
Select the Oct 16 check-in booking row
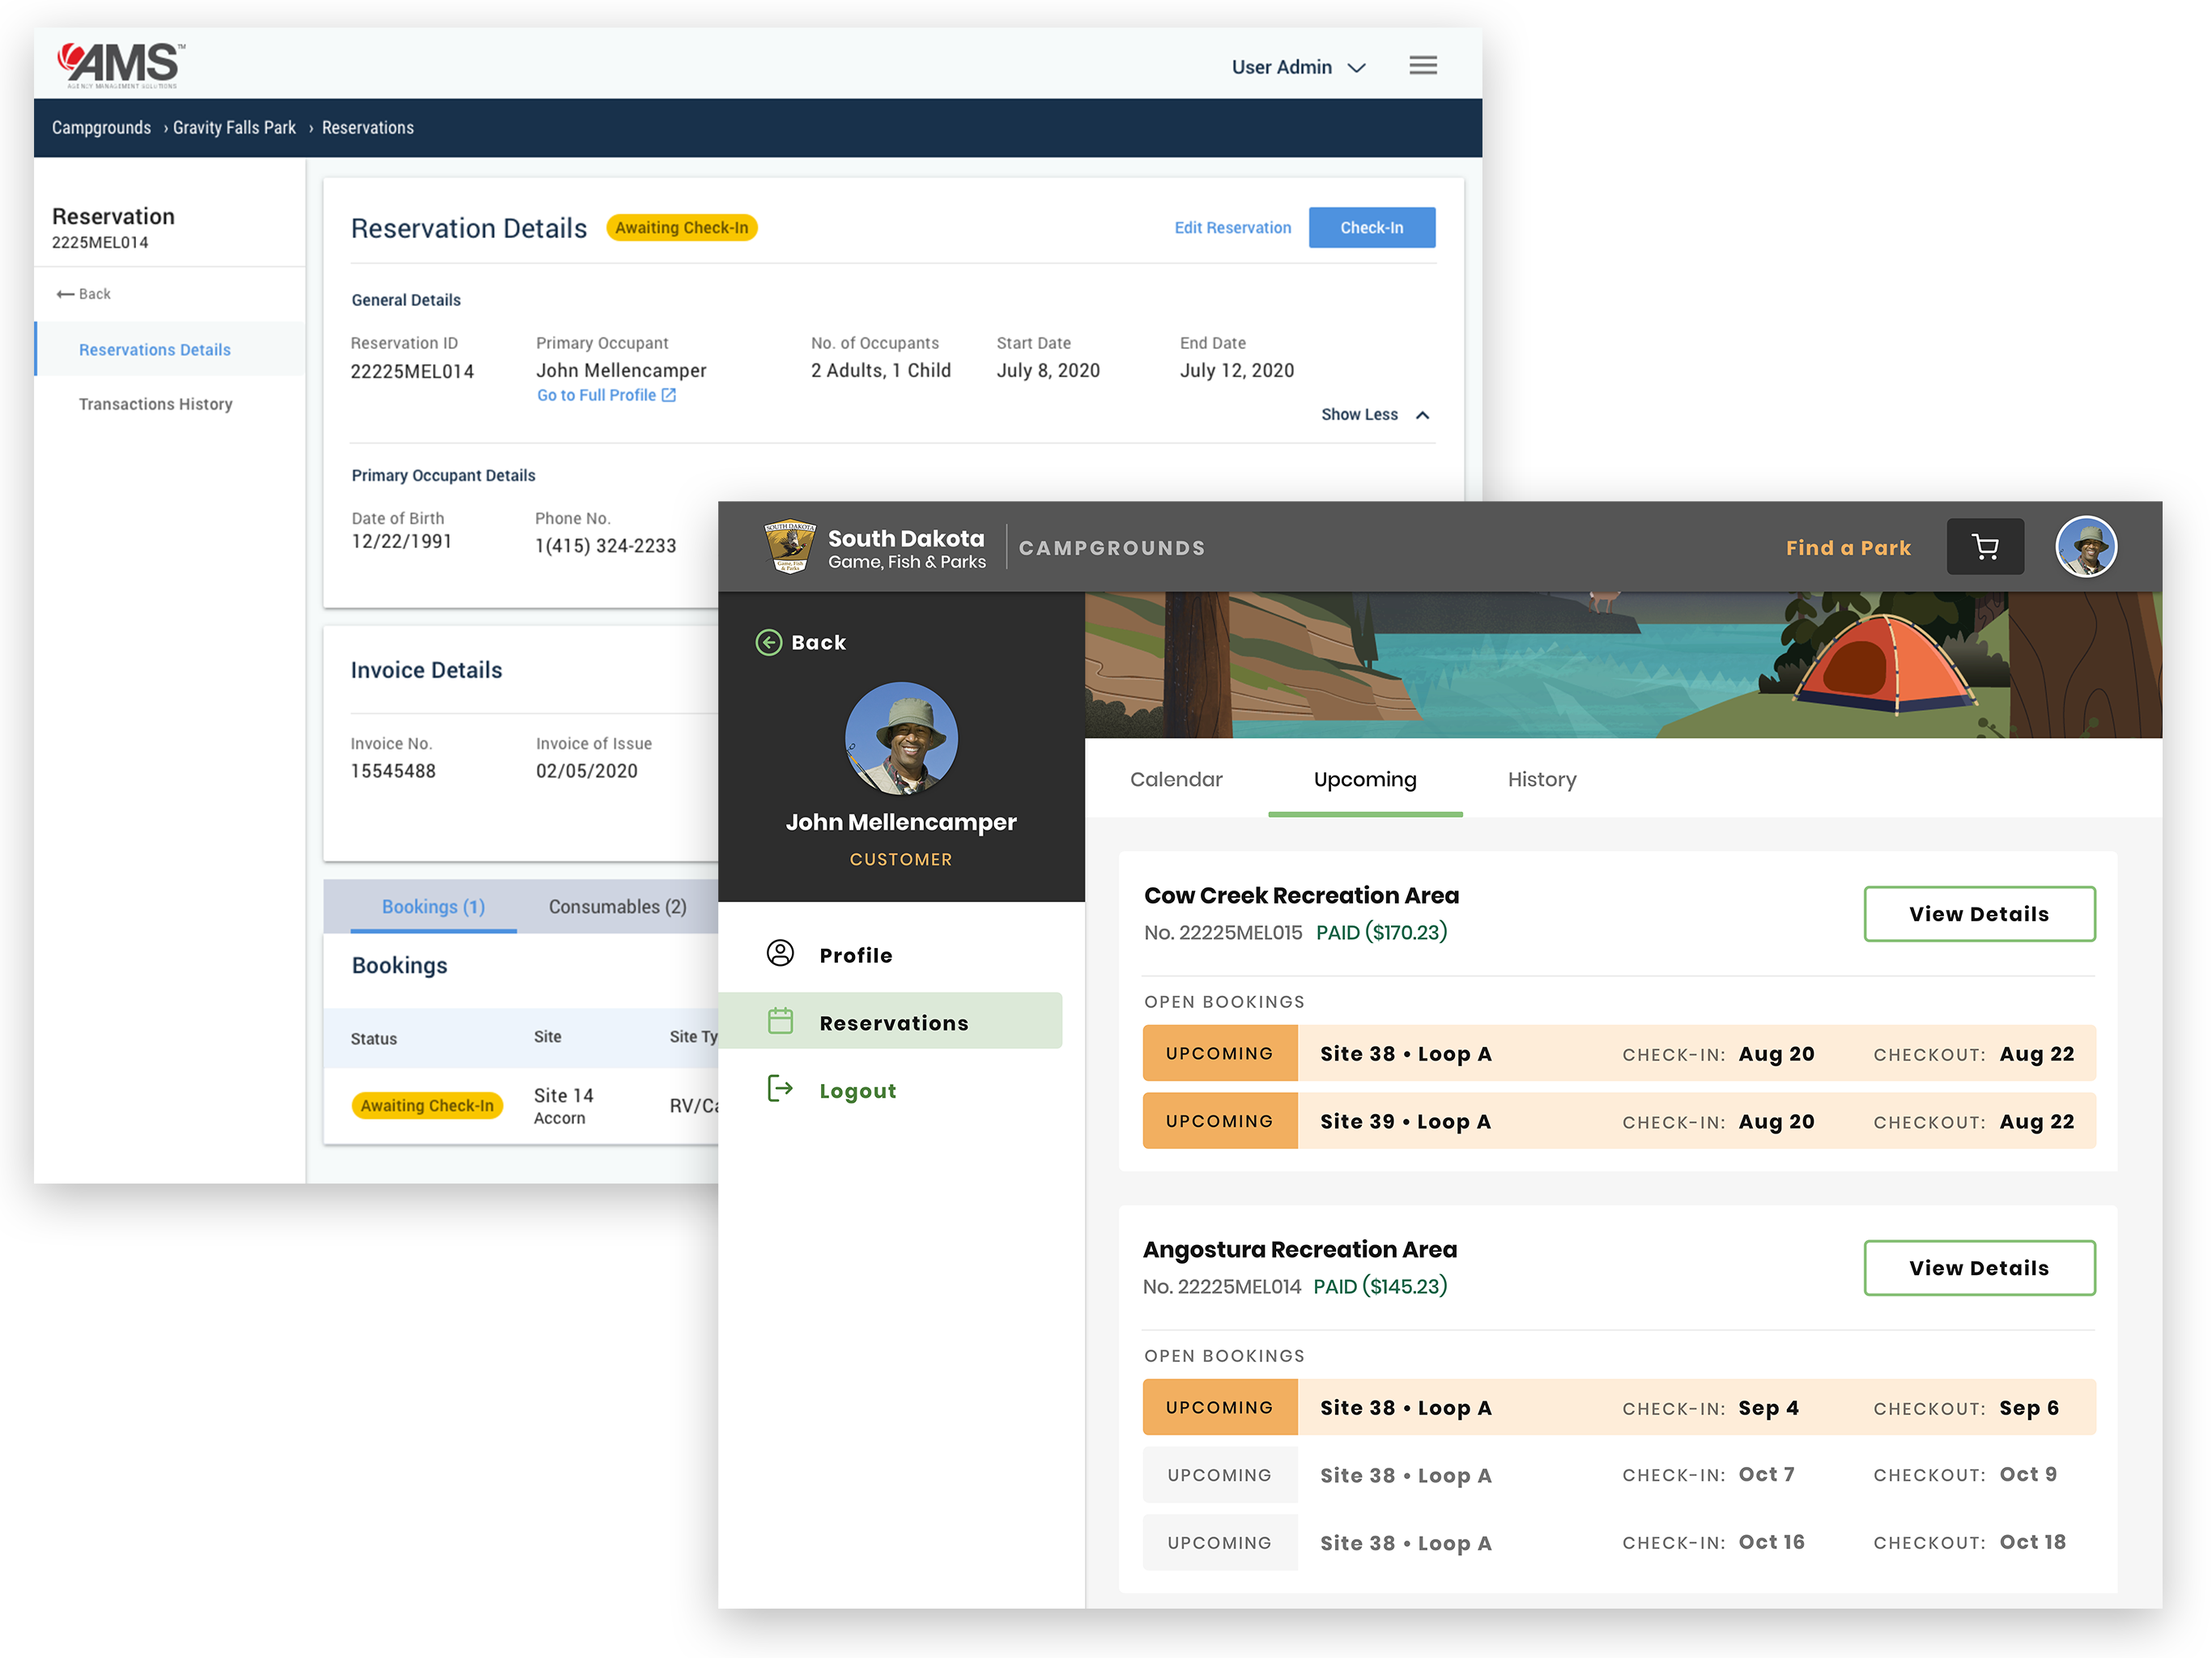[x=1619, y=1542]
